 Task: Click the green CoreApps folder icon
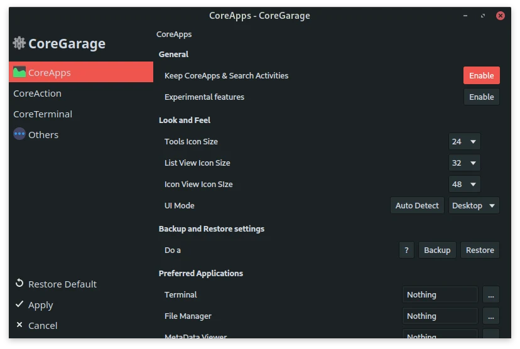point(19,72)
